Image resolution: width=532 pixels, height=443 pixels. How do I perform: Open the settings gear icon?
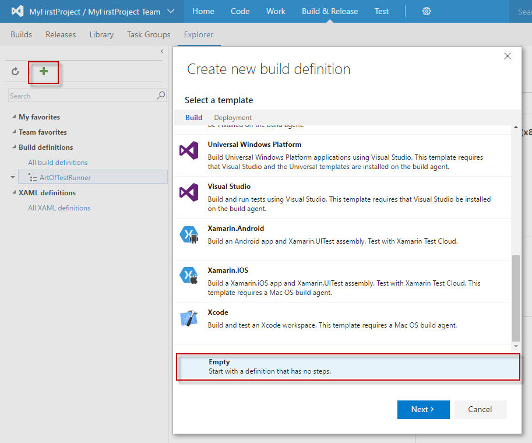[x=427, y=11]
